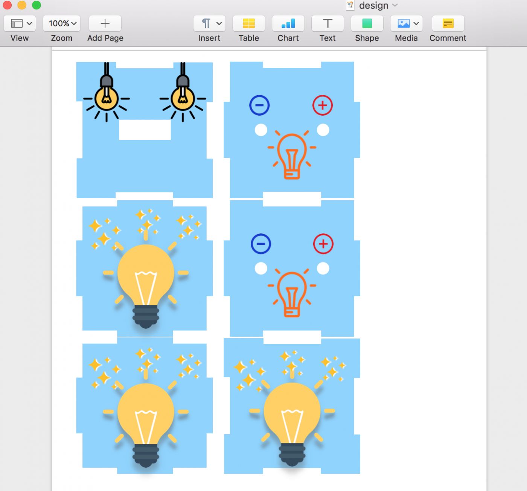This screenshot has width=527, height=491.
Task: Click the design document title icon
Action: coord(350,5)
